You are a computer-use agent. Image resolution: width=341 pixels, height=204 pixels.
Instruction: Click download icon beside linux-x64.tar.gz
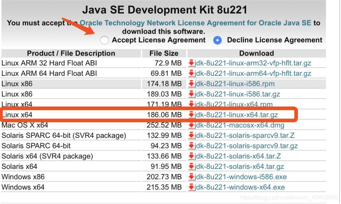[x=191, y=115]
